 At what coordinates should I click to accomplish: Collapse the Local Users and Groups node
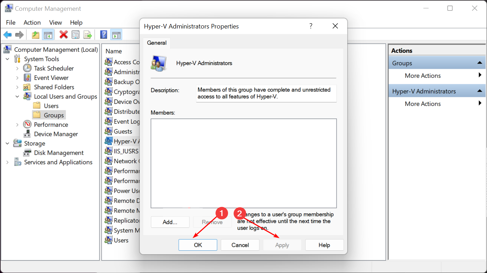[17, 97]
